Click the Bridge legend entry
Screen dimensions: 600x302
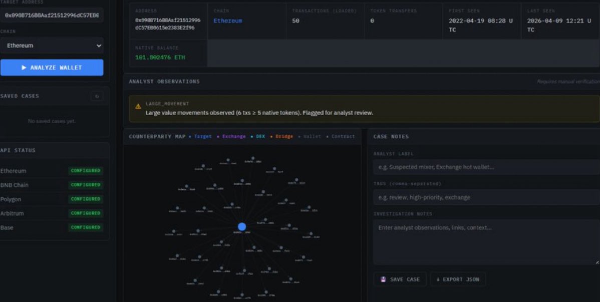coord(281,137)
